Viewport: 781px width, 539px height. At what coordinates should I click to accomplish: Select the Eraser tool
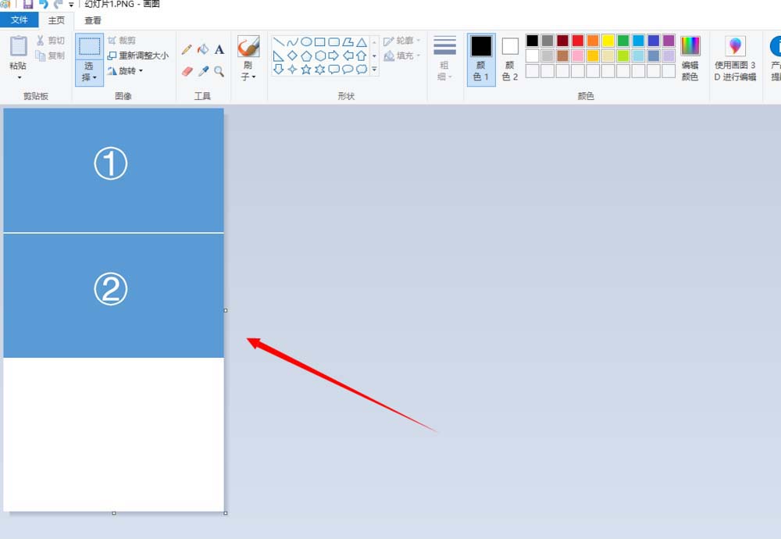187,71
